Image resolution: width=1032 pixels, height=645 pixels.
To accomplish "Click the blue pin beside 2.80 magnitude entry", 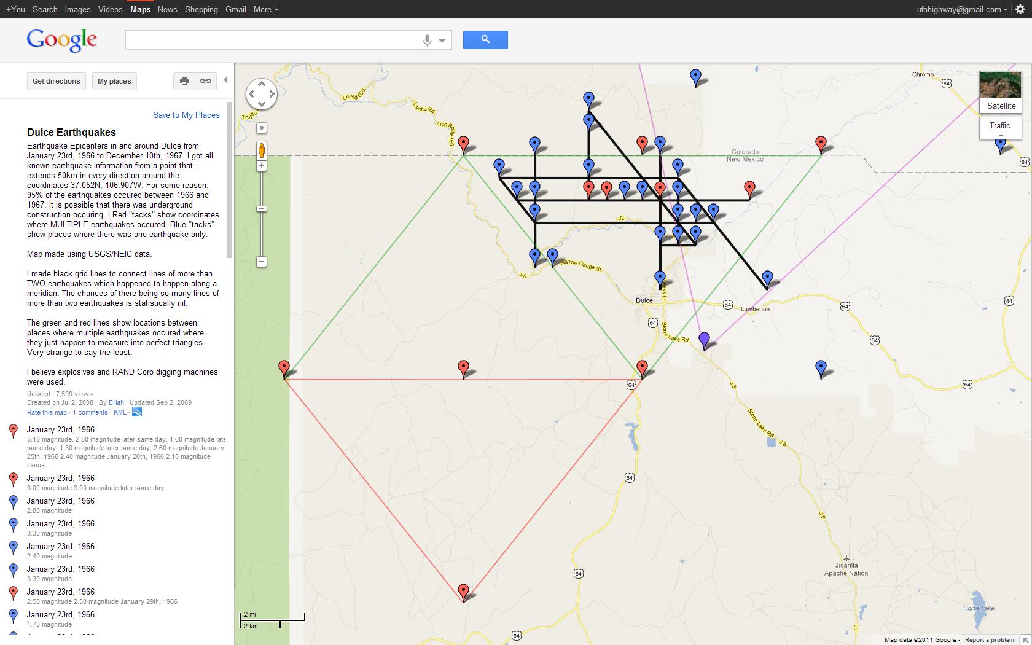I will 14,502.
